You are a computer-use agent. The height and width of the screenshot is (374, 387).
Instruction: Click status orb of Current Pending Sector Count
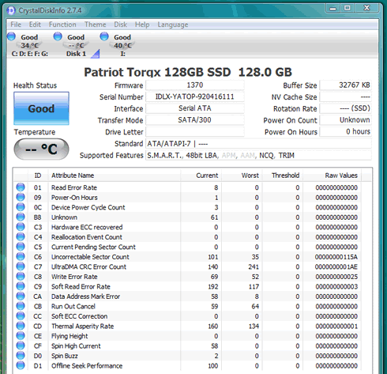pos(21,247)
